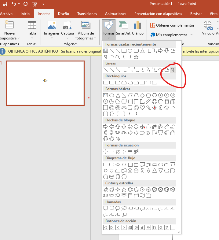Pick the Division equation shape
The height and width of the screenshot is (240, 219).
pyautogui.click(x=124, y=152)
